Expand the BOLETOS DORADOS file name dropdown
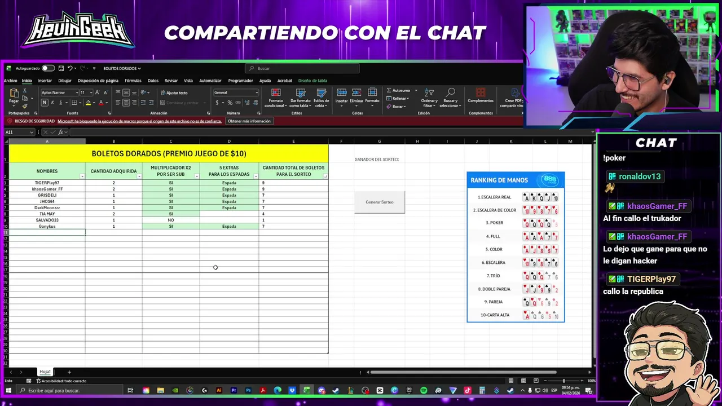 click(x=139, y=68)
